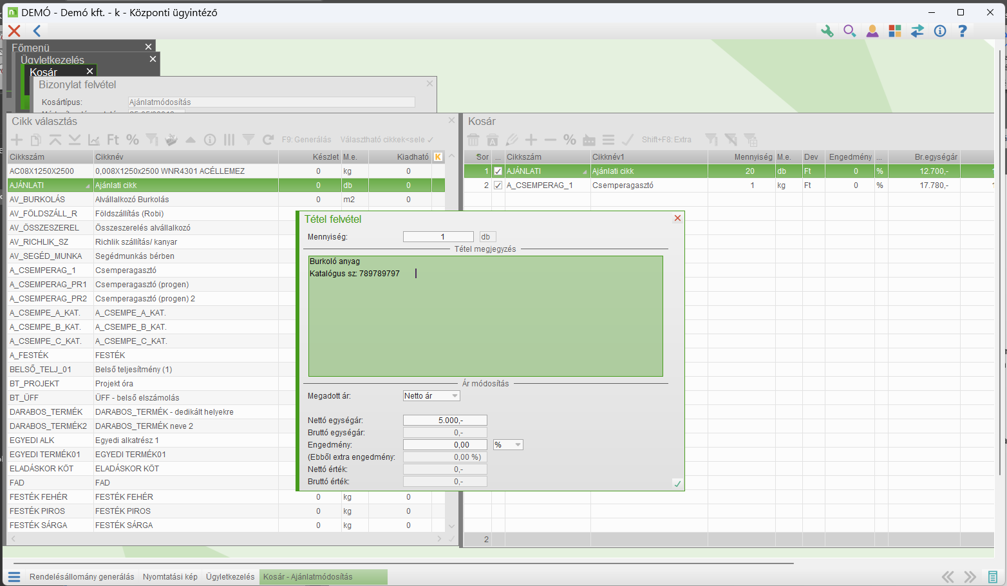
Task: Click the user profile icon
Action: tap(872, 31)
